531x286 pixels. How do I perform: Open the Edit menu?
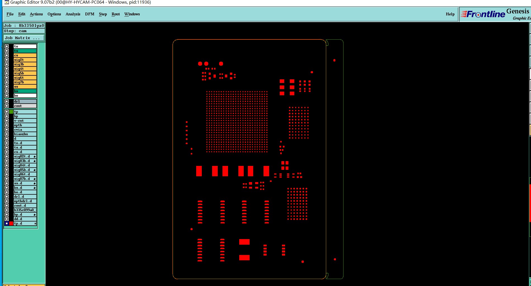click(22, 14)
